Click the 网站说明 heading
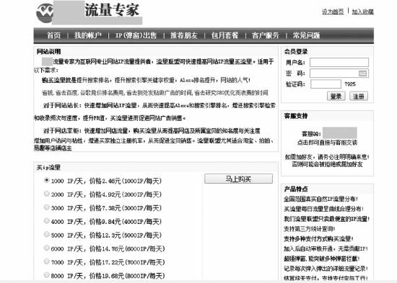This screenshot has height=283, width=397. click(48, 52)
